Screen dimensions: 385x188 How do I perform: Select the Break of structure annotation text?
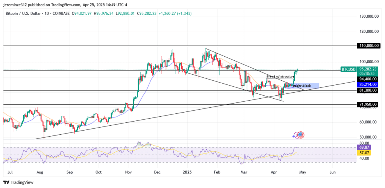(x=280, y=76)
